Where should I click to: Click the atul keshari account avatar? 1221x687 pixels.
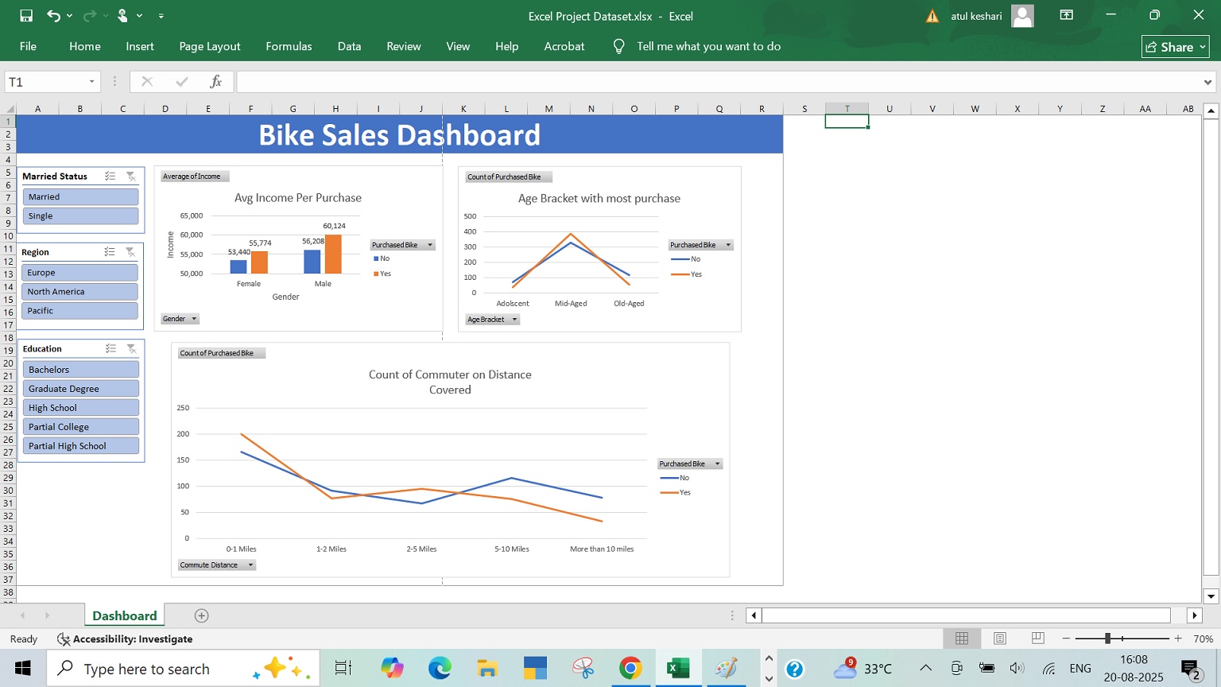[1022, 16]
